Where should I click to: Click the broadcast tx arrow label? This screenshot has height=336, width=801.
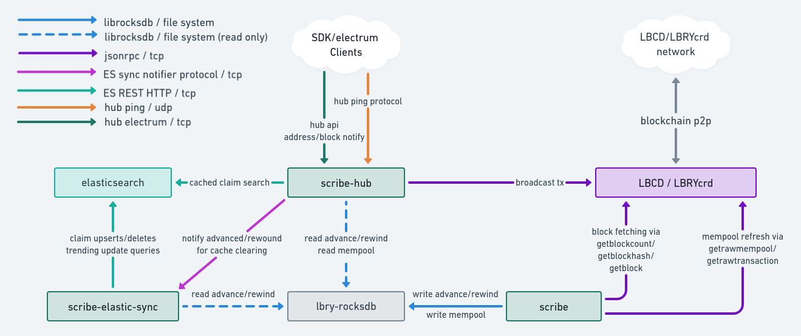tap(540, 183)
